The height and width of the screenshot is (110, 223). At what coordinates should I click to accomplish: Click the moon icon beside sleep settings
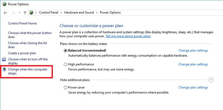(x=4, y=69)
